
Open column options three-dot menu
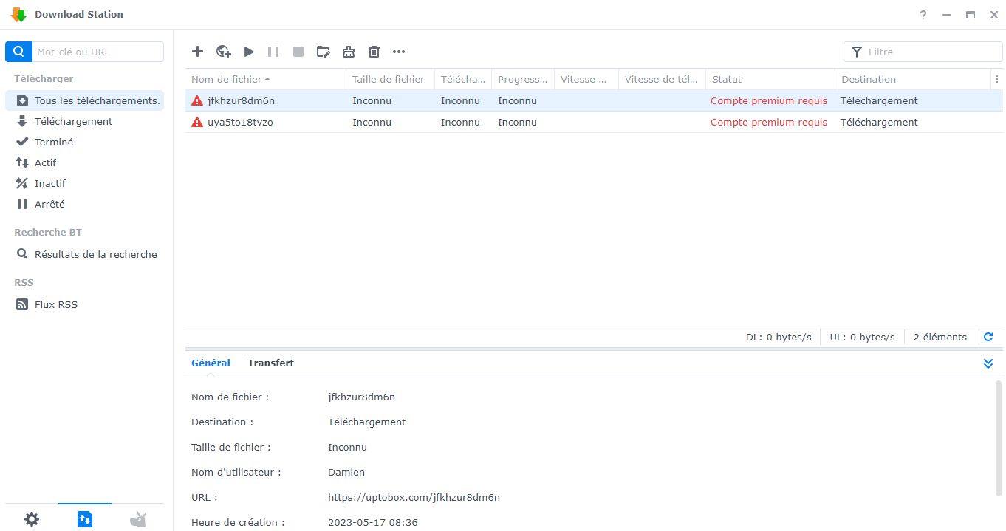click(x=996, y=79)
